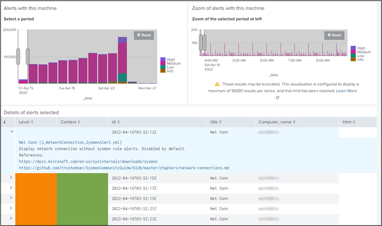This screenshot has width=382, height=226.
Task: Grab the right handle of period slider
Action: coord(28,57)
